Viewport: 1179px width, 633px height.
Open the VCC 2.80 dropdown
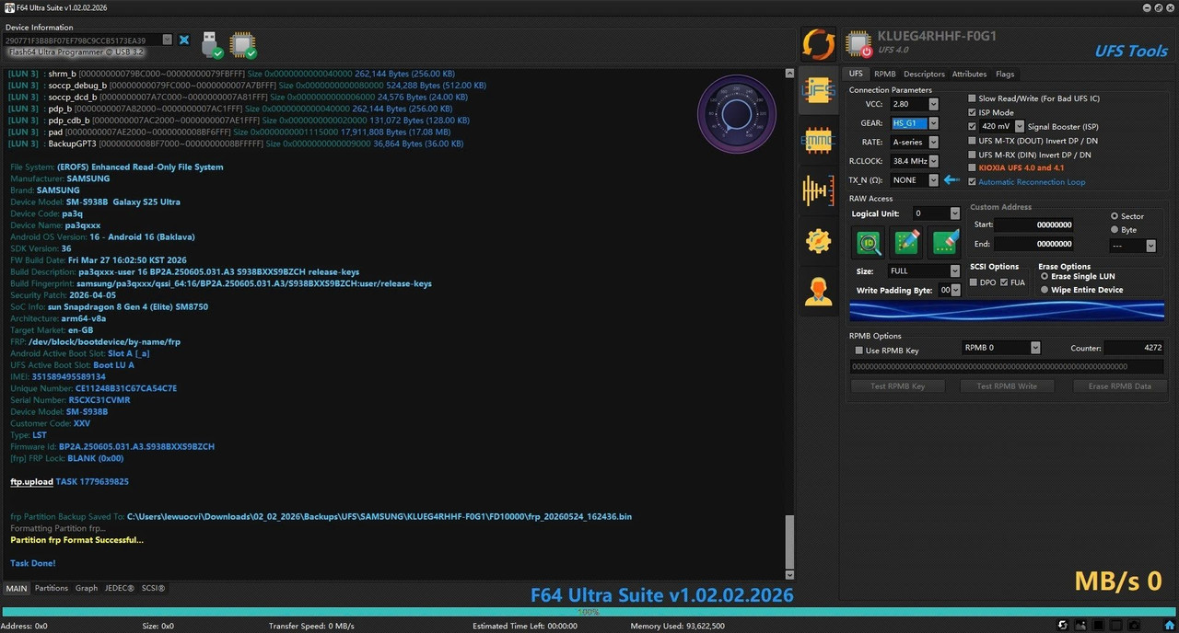pyautogui.click(x=933, y=104)
